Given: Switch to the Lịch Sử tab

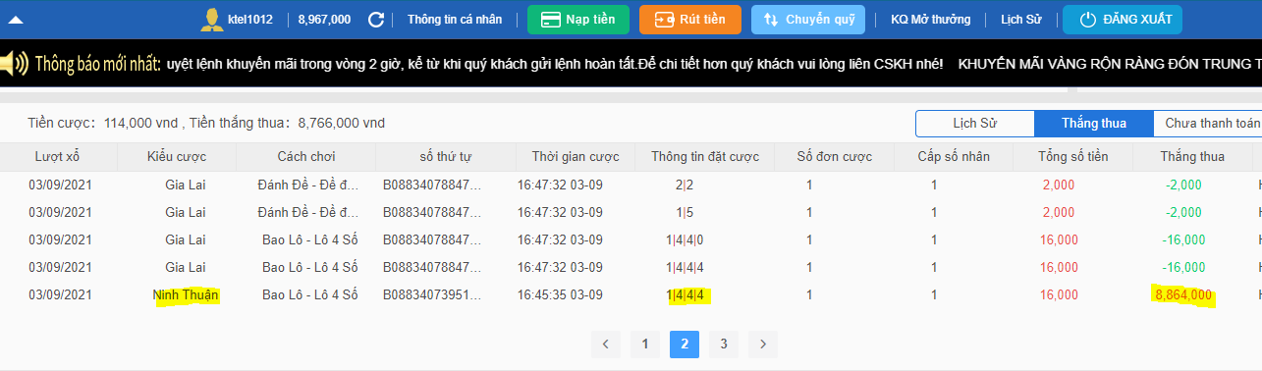Looking at the screenshot, I should pos(975,124).
